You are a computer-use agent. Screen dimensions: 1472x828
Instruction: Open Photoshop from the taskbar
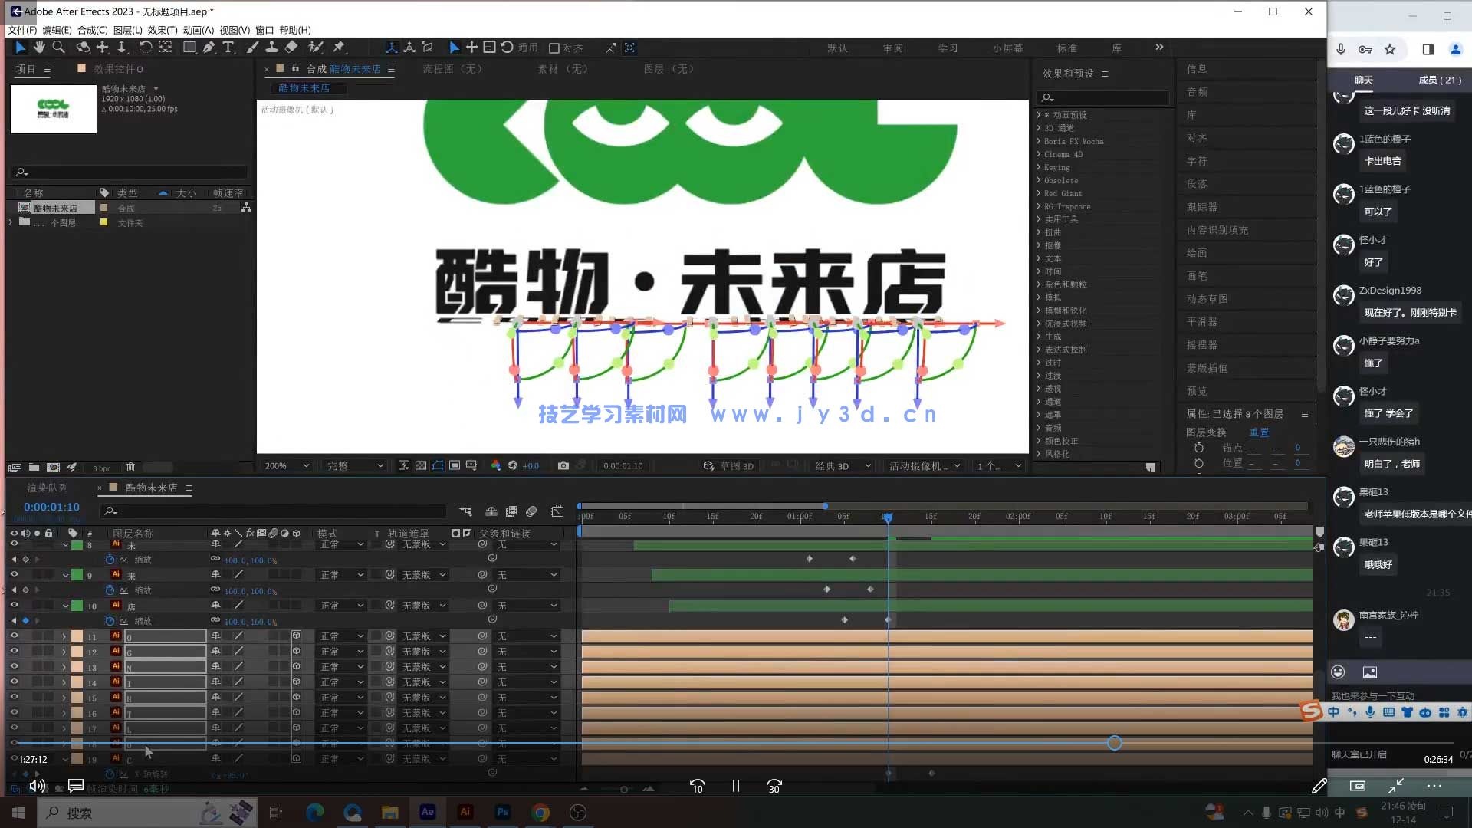503,812
